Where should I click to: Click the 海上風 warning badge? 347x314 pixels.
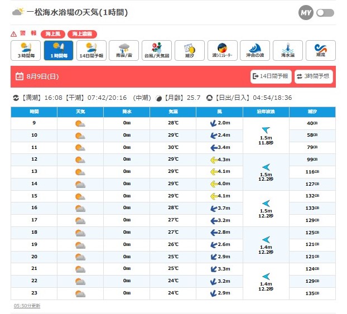(x=53, y=34)
